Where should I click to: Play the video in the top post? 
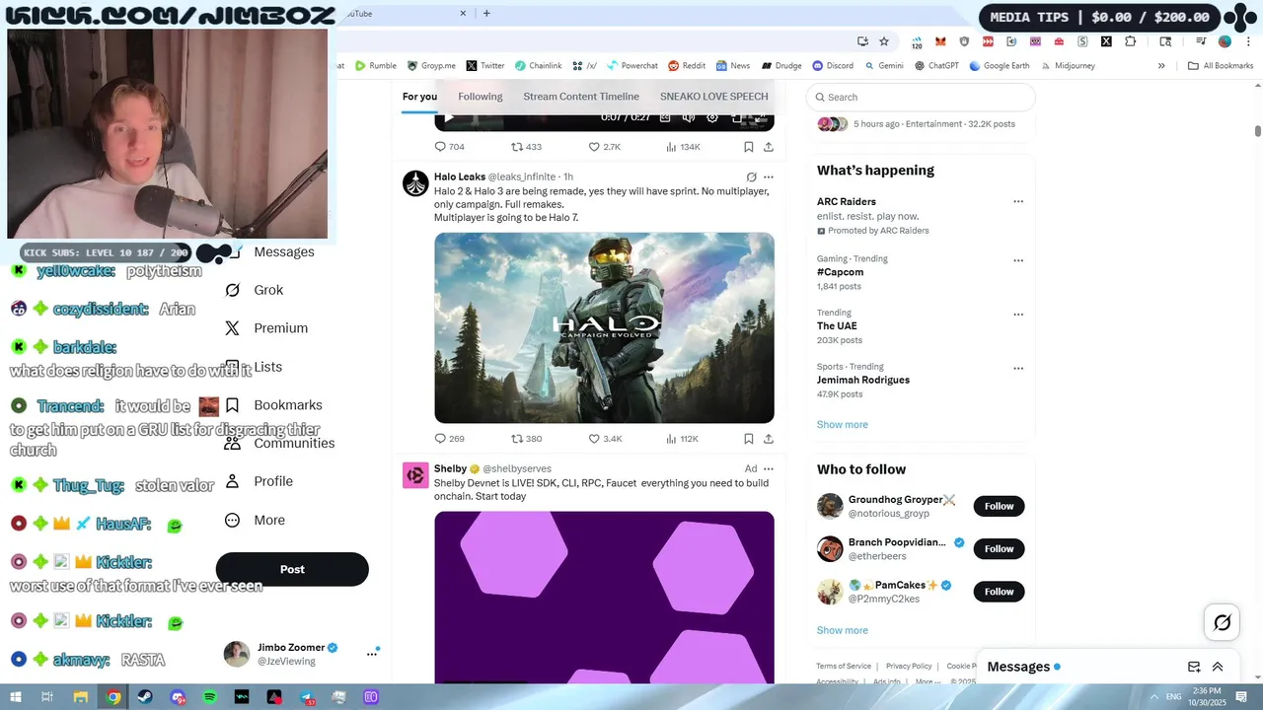[x=448, y=117]
